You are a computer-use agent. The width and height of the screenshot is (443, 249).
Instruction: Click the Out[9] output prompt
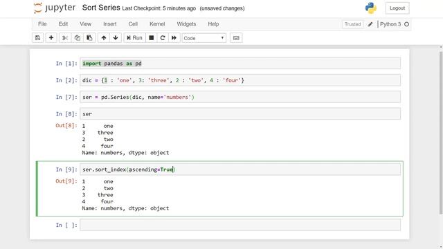tap(66, 181)
